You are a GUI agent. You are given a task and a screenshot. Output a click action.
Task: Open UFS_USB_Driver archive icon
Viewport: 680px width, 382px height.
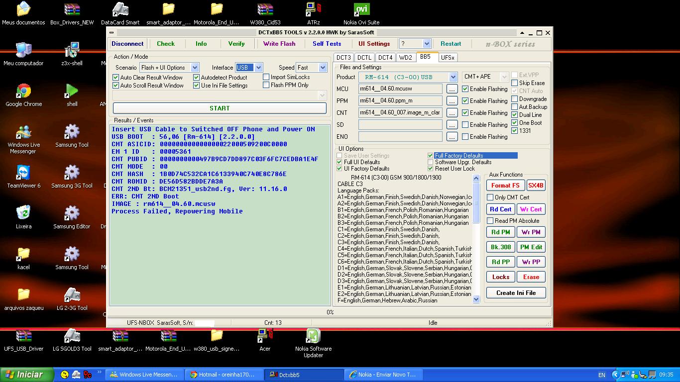pos(23,340)
